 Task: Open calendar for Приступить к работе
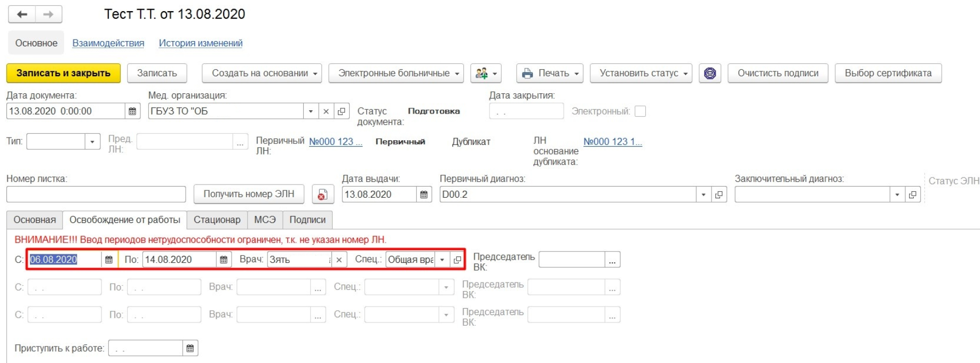[x=190, y=349]
